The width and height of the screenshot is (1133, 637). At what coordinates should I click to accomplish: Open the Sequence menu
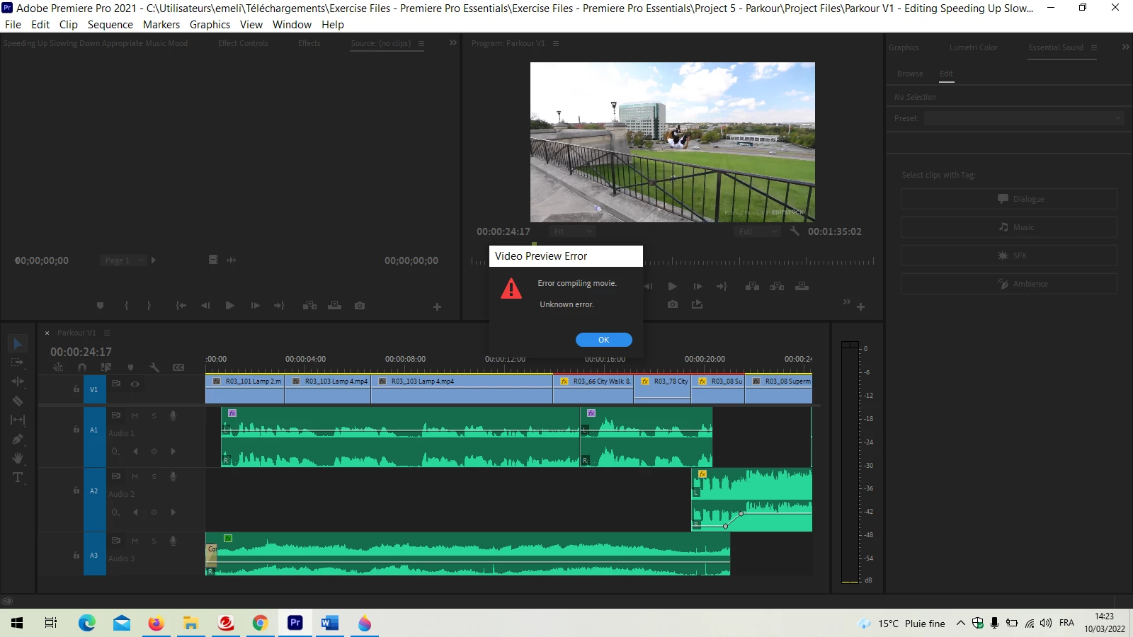(110, 24)
